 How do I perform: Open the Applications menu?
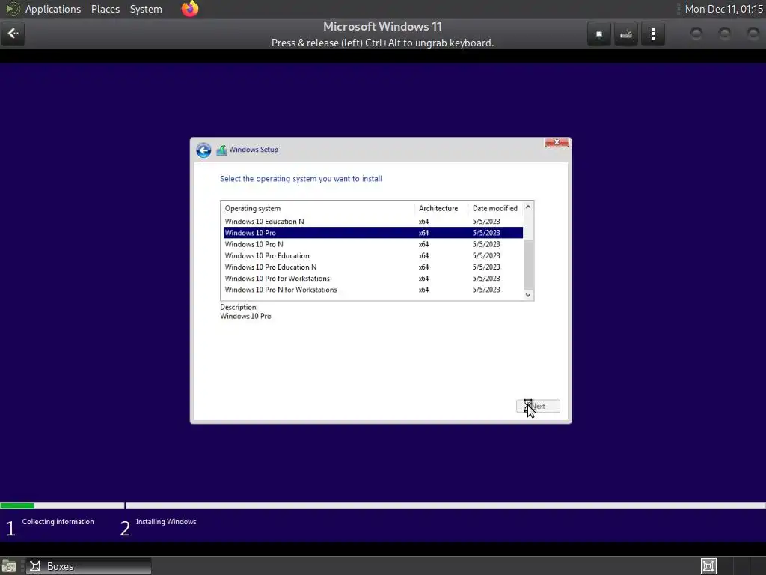(53, 9)
